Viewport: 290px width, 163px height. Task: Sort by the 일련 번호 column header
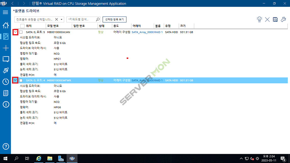(x=79, y=26)
